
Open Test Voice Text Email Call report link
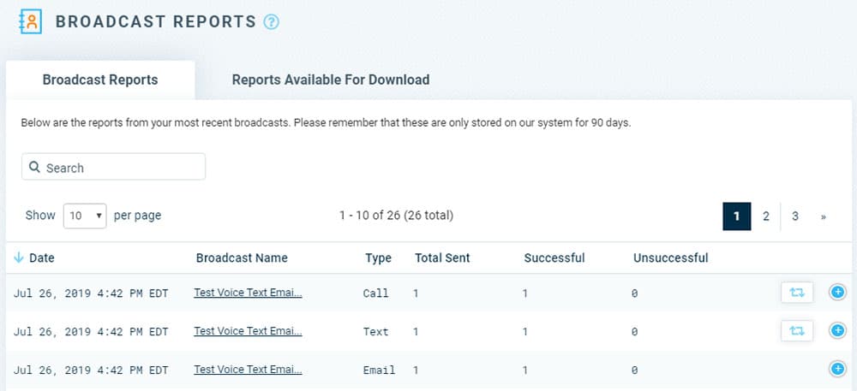click(x=249, y=293)
